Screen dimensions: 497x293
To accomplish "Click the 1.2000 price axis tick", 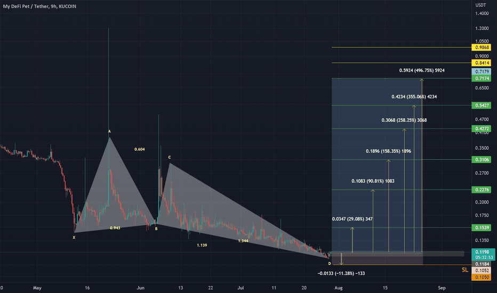I will pyautogui.click(x=482, y=28).
